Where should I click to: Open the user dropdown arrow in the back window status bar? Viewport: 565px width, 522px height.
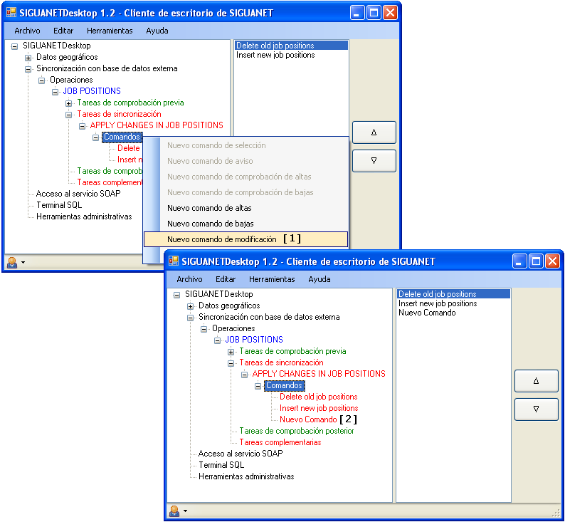(x=23, y=263)
